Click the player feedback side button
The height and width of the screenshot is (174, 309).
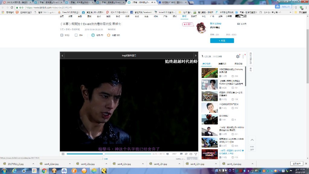point(251,58)
